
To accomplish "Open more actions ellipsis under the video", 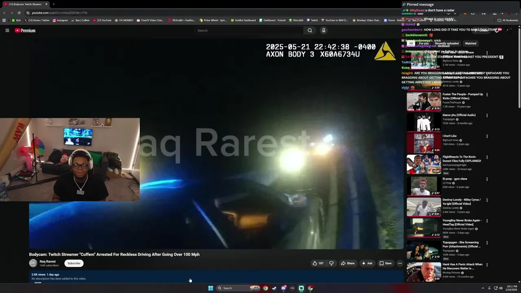I will (x=400, y=263).
